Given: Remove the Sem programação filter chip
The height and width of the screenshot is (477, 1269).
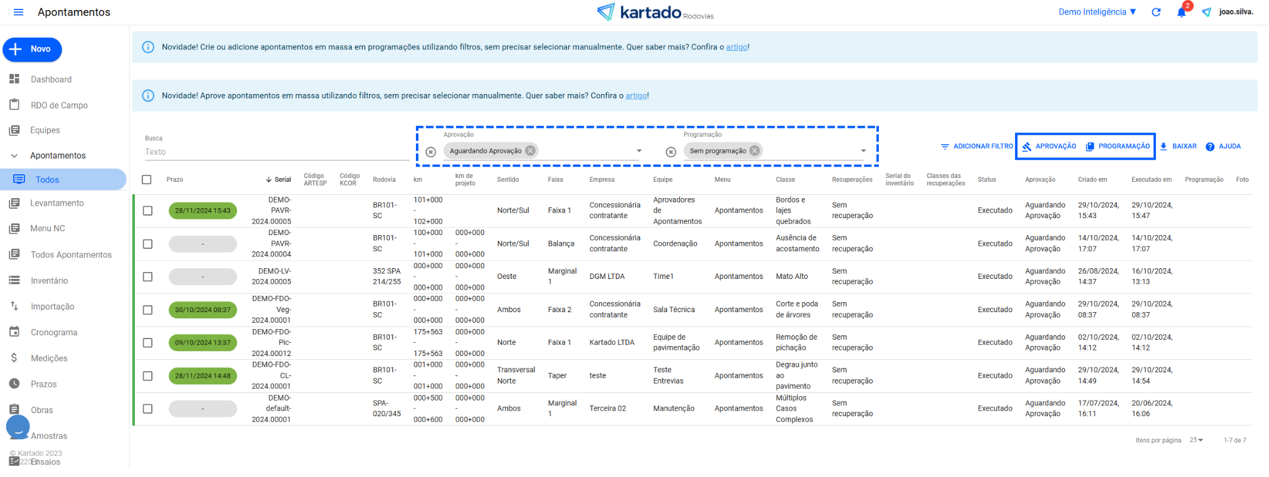Looking at the screenshot, I should coord(755,150).
